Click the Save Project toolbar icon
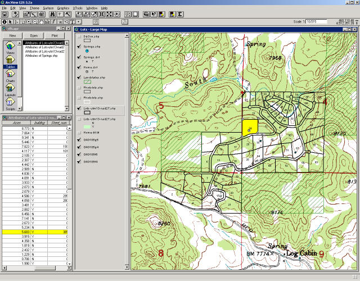Viewport: 360px width, 281px height. (x=5, y=15)
